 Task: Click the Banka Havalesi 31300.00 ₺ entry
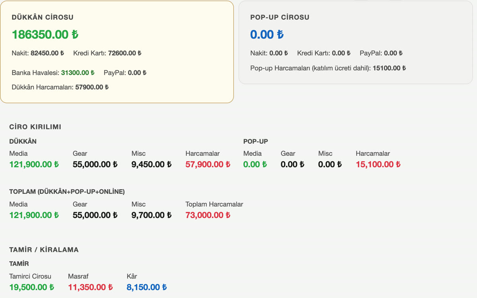tap(53, 73)
